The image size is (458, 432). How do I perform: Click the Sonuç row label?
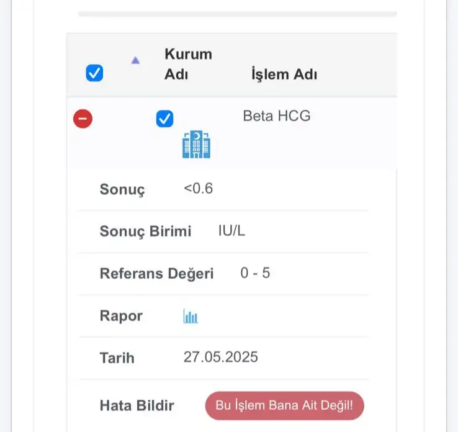tap(122, 190)
